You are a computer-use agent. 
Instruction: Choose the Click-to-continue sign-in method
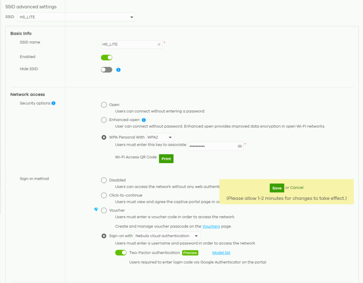click(x=104, y=195)
